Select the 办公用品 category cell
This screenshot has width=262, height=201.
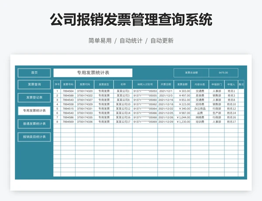[x=200, y=109]
